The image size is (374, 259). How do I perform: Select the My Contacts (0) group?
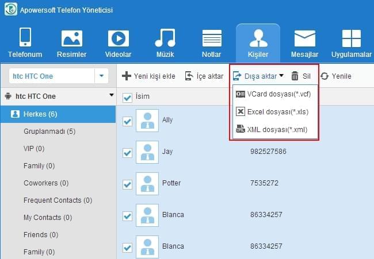48,218
